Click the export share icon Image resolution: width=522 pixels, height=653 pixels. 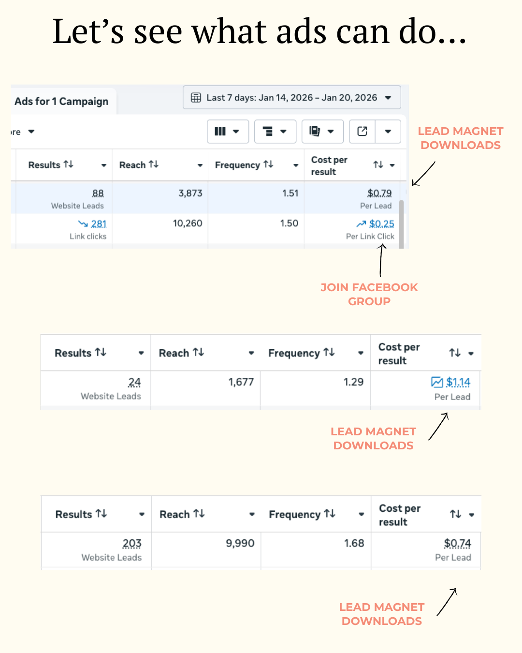[362, 132]
